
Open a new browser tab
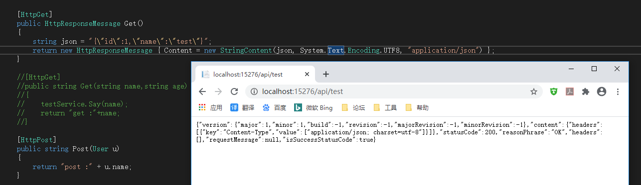326,74
